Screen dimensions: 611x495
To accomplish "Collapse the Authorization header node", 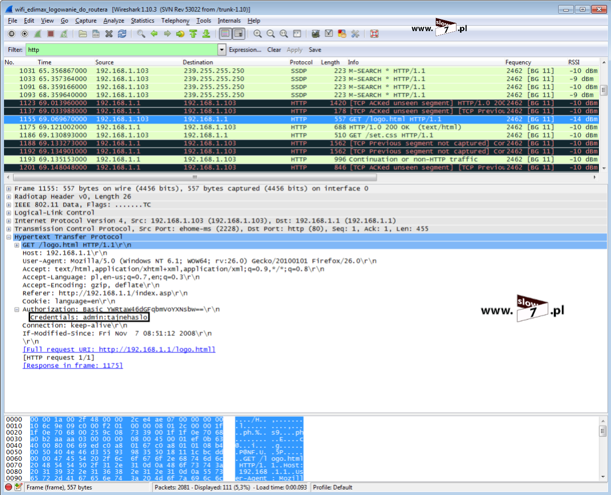I will coord(17,309).
